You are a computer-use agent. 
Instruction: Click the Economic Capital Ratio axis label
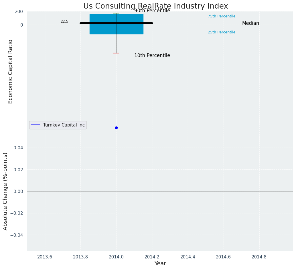click(11, 71)
